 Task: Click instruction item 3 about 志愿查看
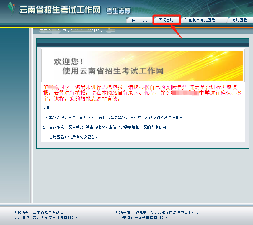pyautogui.click(x=70, y=137)
